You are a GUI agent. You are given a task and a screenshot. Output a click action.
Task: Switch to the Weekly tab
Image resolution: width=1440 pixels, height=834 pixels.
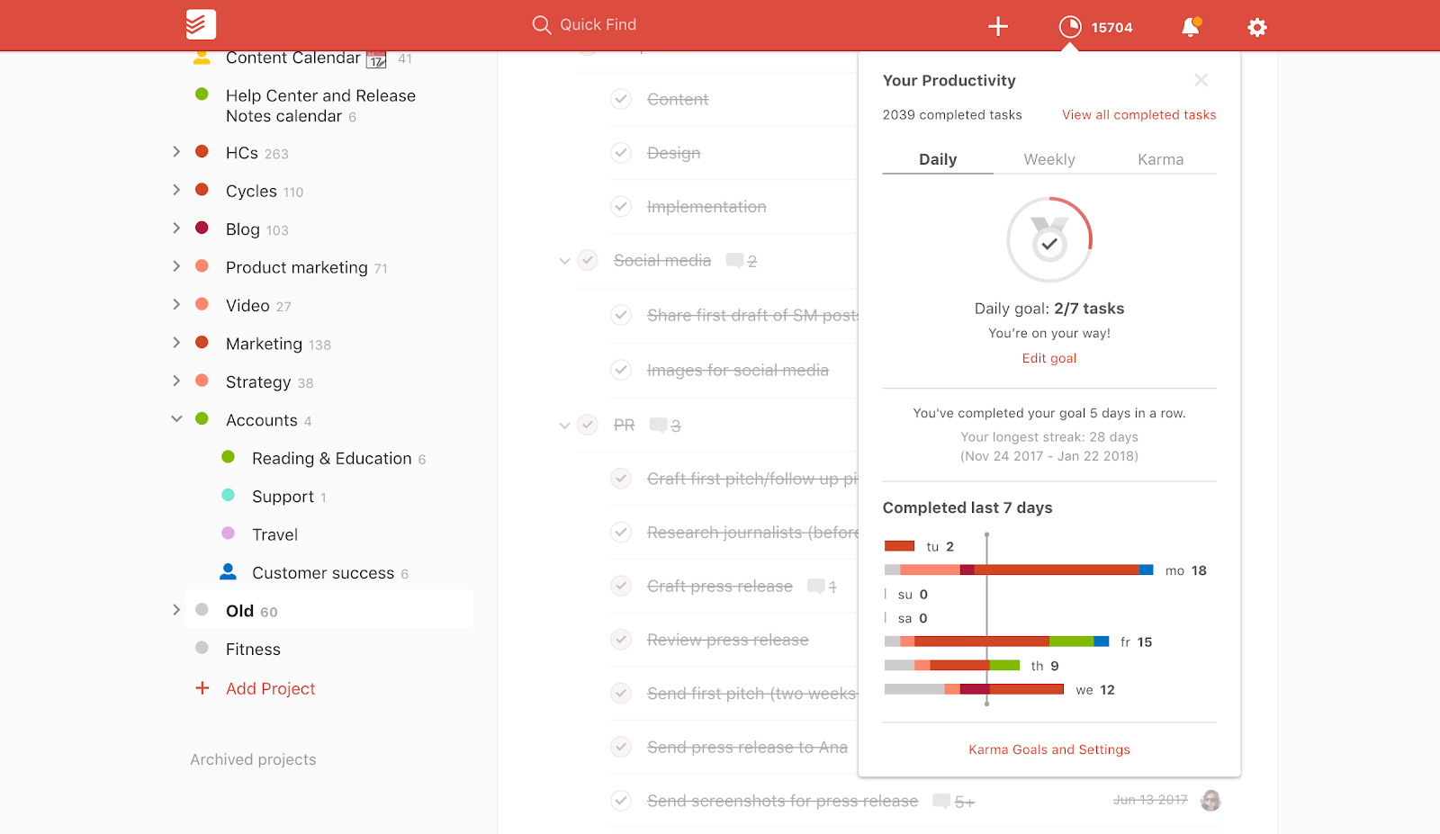point(1048,159)
